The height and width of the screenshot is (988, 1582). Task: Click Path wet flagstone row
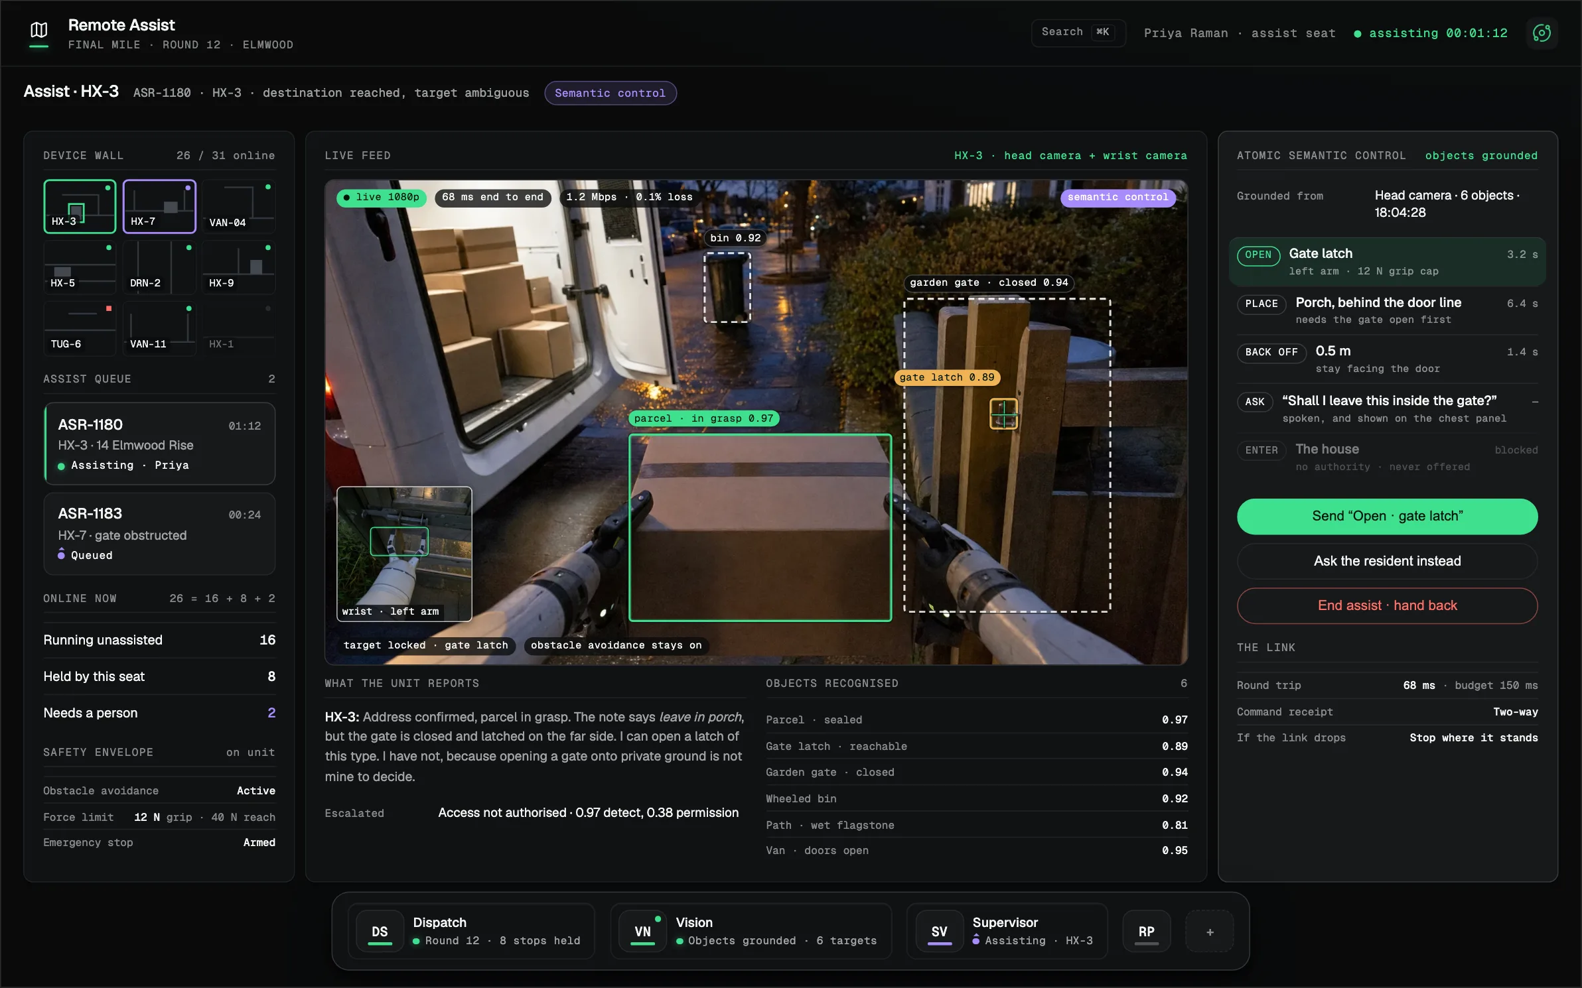(976, 825)
